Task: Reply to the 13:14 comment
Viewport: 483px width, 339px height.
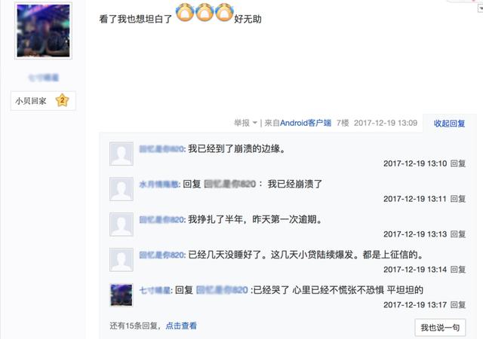Action: tap(458, 270)
